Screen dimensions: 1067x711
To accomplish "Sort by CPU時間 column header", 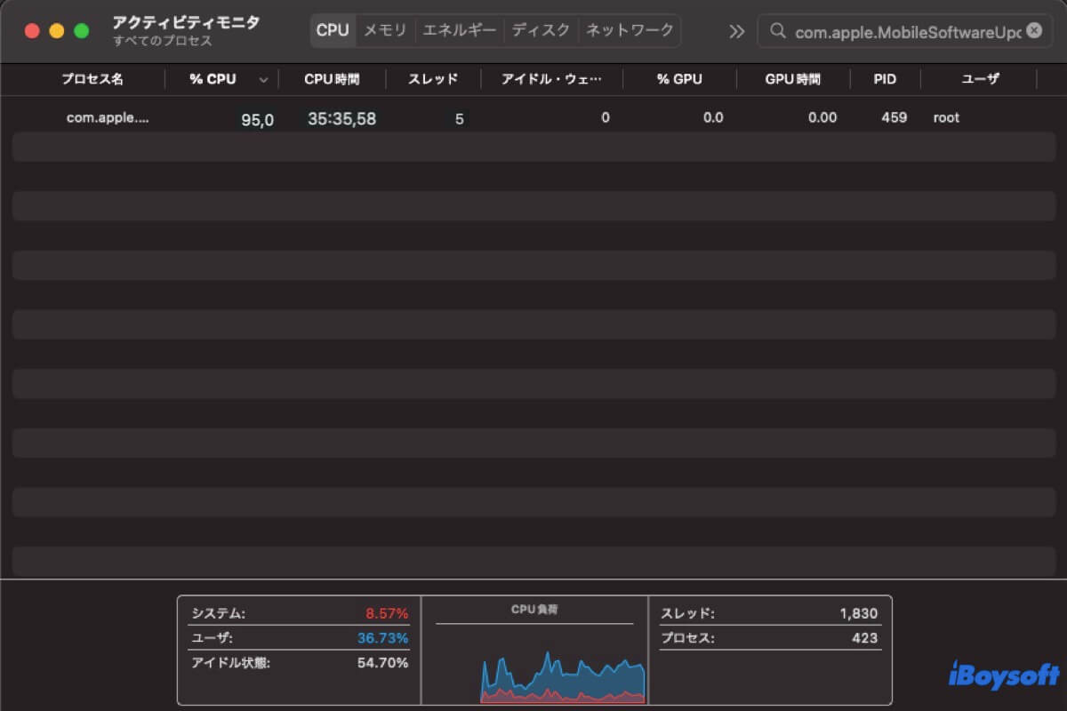I will tap(332, 79).
